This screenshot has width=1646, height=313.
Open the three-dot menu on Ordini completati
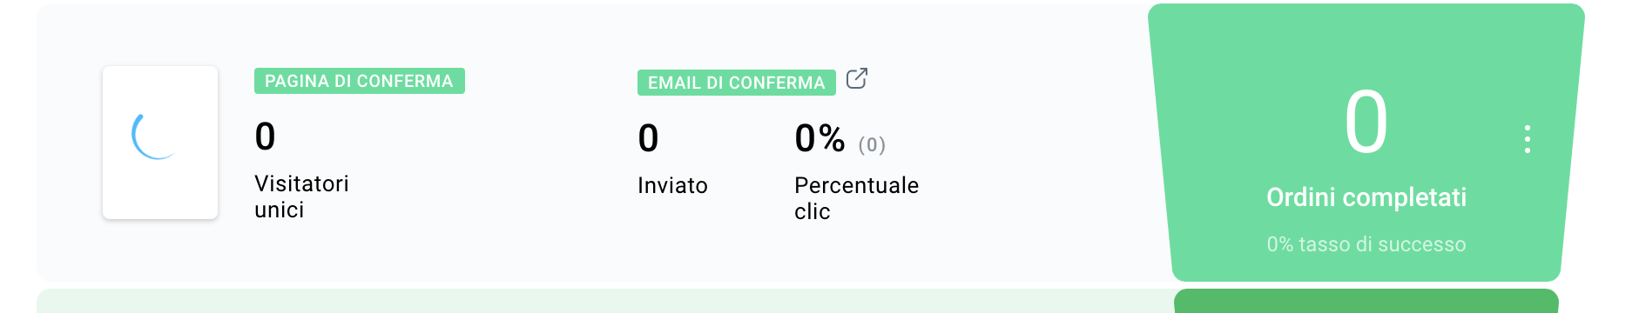[x=1527, y=139]
